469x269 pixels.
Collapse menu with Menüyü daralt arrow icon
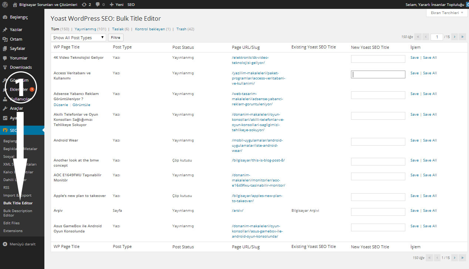[x=5, y=244]
